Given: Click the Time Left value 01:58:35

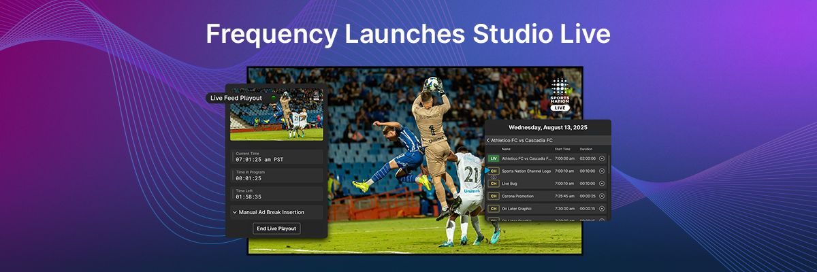Looking at the screenshot, I should pyautogui.click(x=249, y=197).
